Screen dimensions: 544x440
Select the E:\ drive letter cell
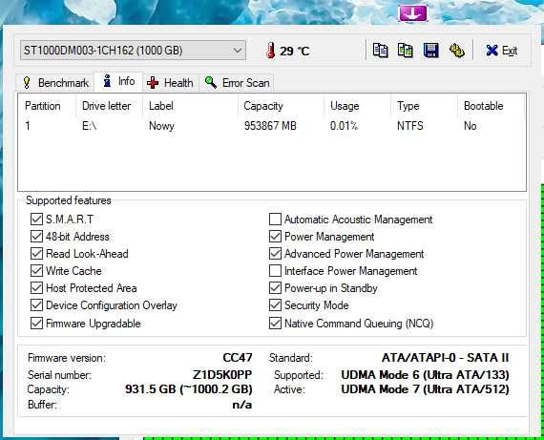pyautogui.click(x=89, y=126)
